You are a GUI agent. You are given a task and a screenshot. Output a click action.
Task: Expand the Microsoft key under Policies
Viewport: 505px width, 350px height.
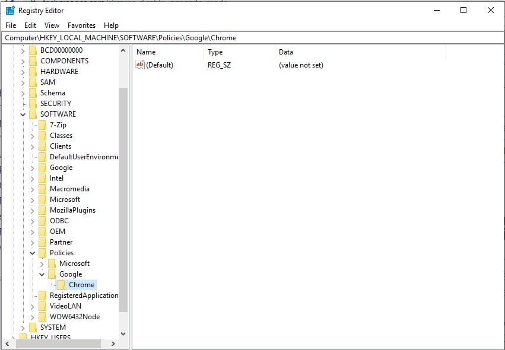[x=42, y=264]
